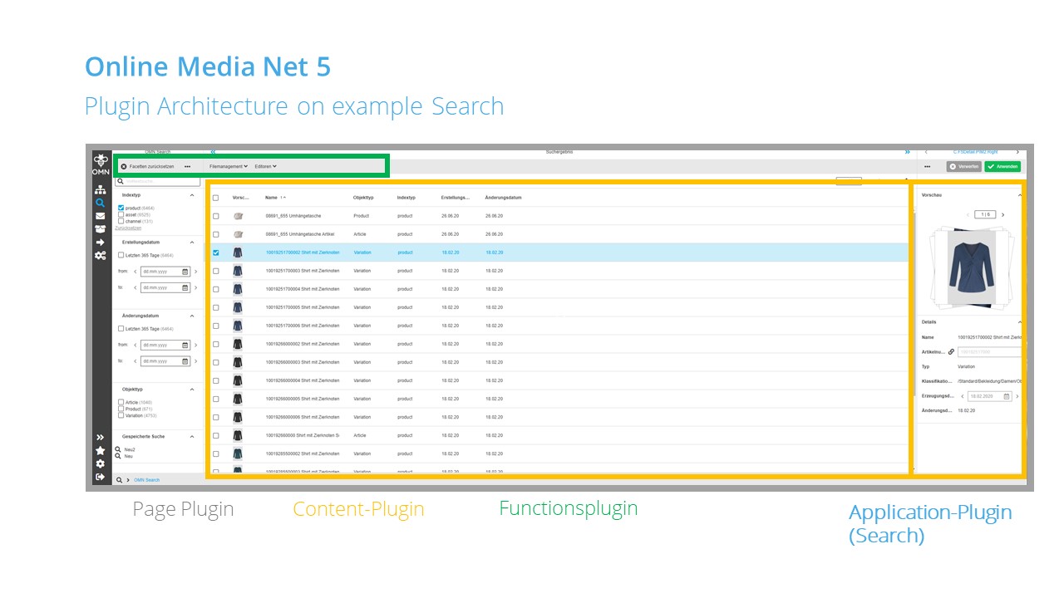
Task: Collapse the Vorschau section in the right panel
Action: tap(1020, 194)
